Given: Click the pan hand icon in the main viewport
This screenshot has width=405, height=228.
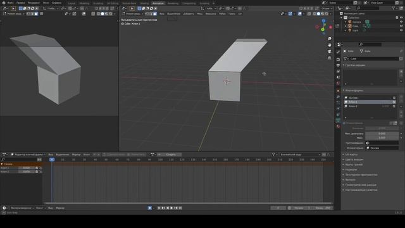Looking at the screenshot, I should (x=329, y=45).
